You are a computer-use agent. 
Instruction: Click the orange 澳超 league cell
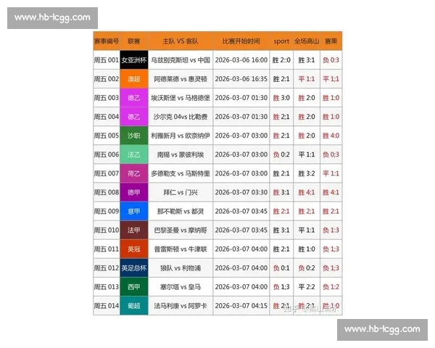134,79
